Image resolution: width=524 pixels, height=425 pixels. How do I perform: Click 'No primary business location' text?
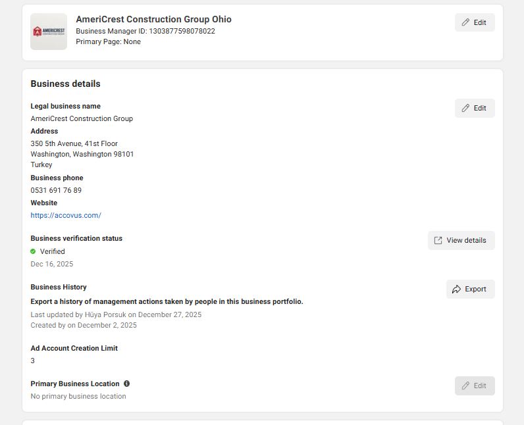pos(78,396)
